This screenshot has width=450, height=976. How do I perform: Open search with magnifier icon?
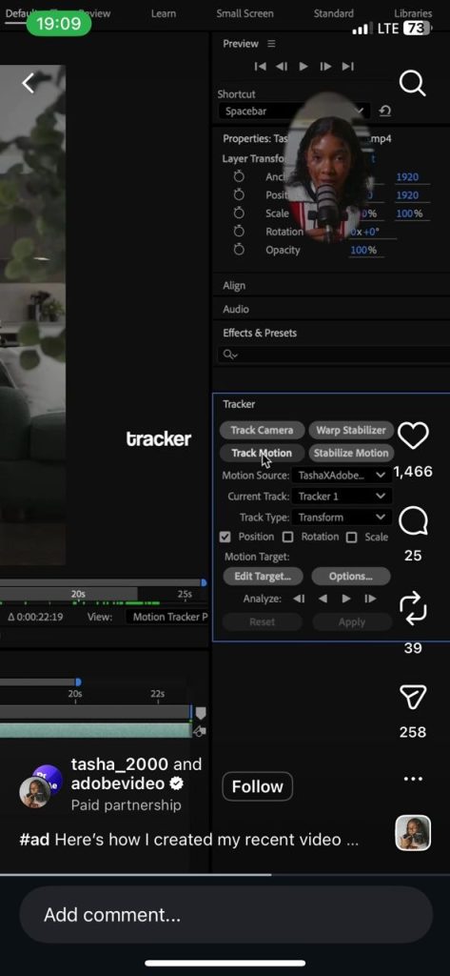(413, 83)
